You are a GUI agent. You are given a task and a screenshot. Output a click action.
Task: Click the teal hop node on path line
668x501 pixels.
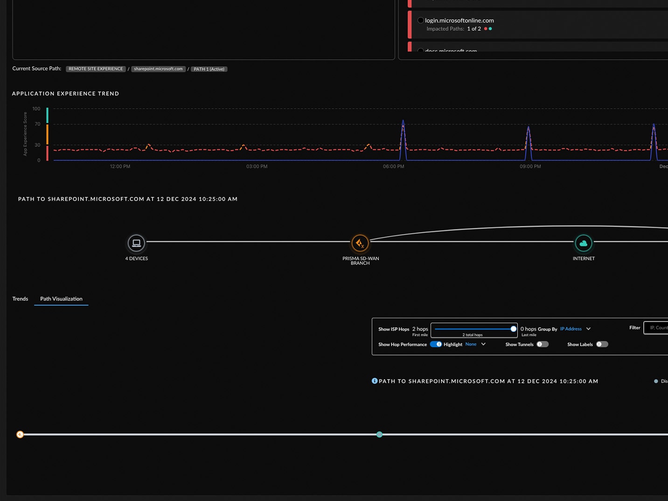pos(379,434)
